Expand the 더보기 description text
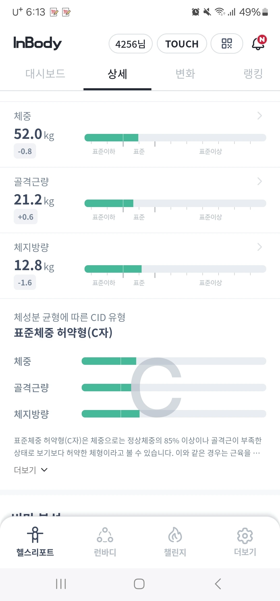Viewport: 280px width, 601px height. [31, 470]
